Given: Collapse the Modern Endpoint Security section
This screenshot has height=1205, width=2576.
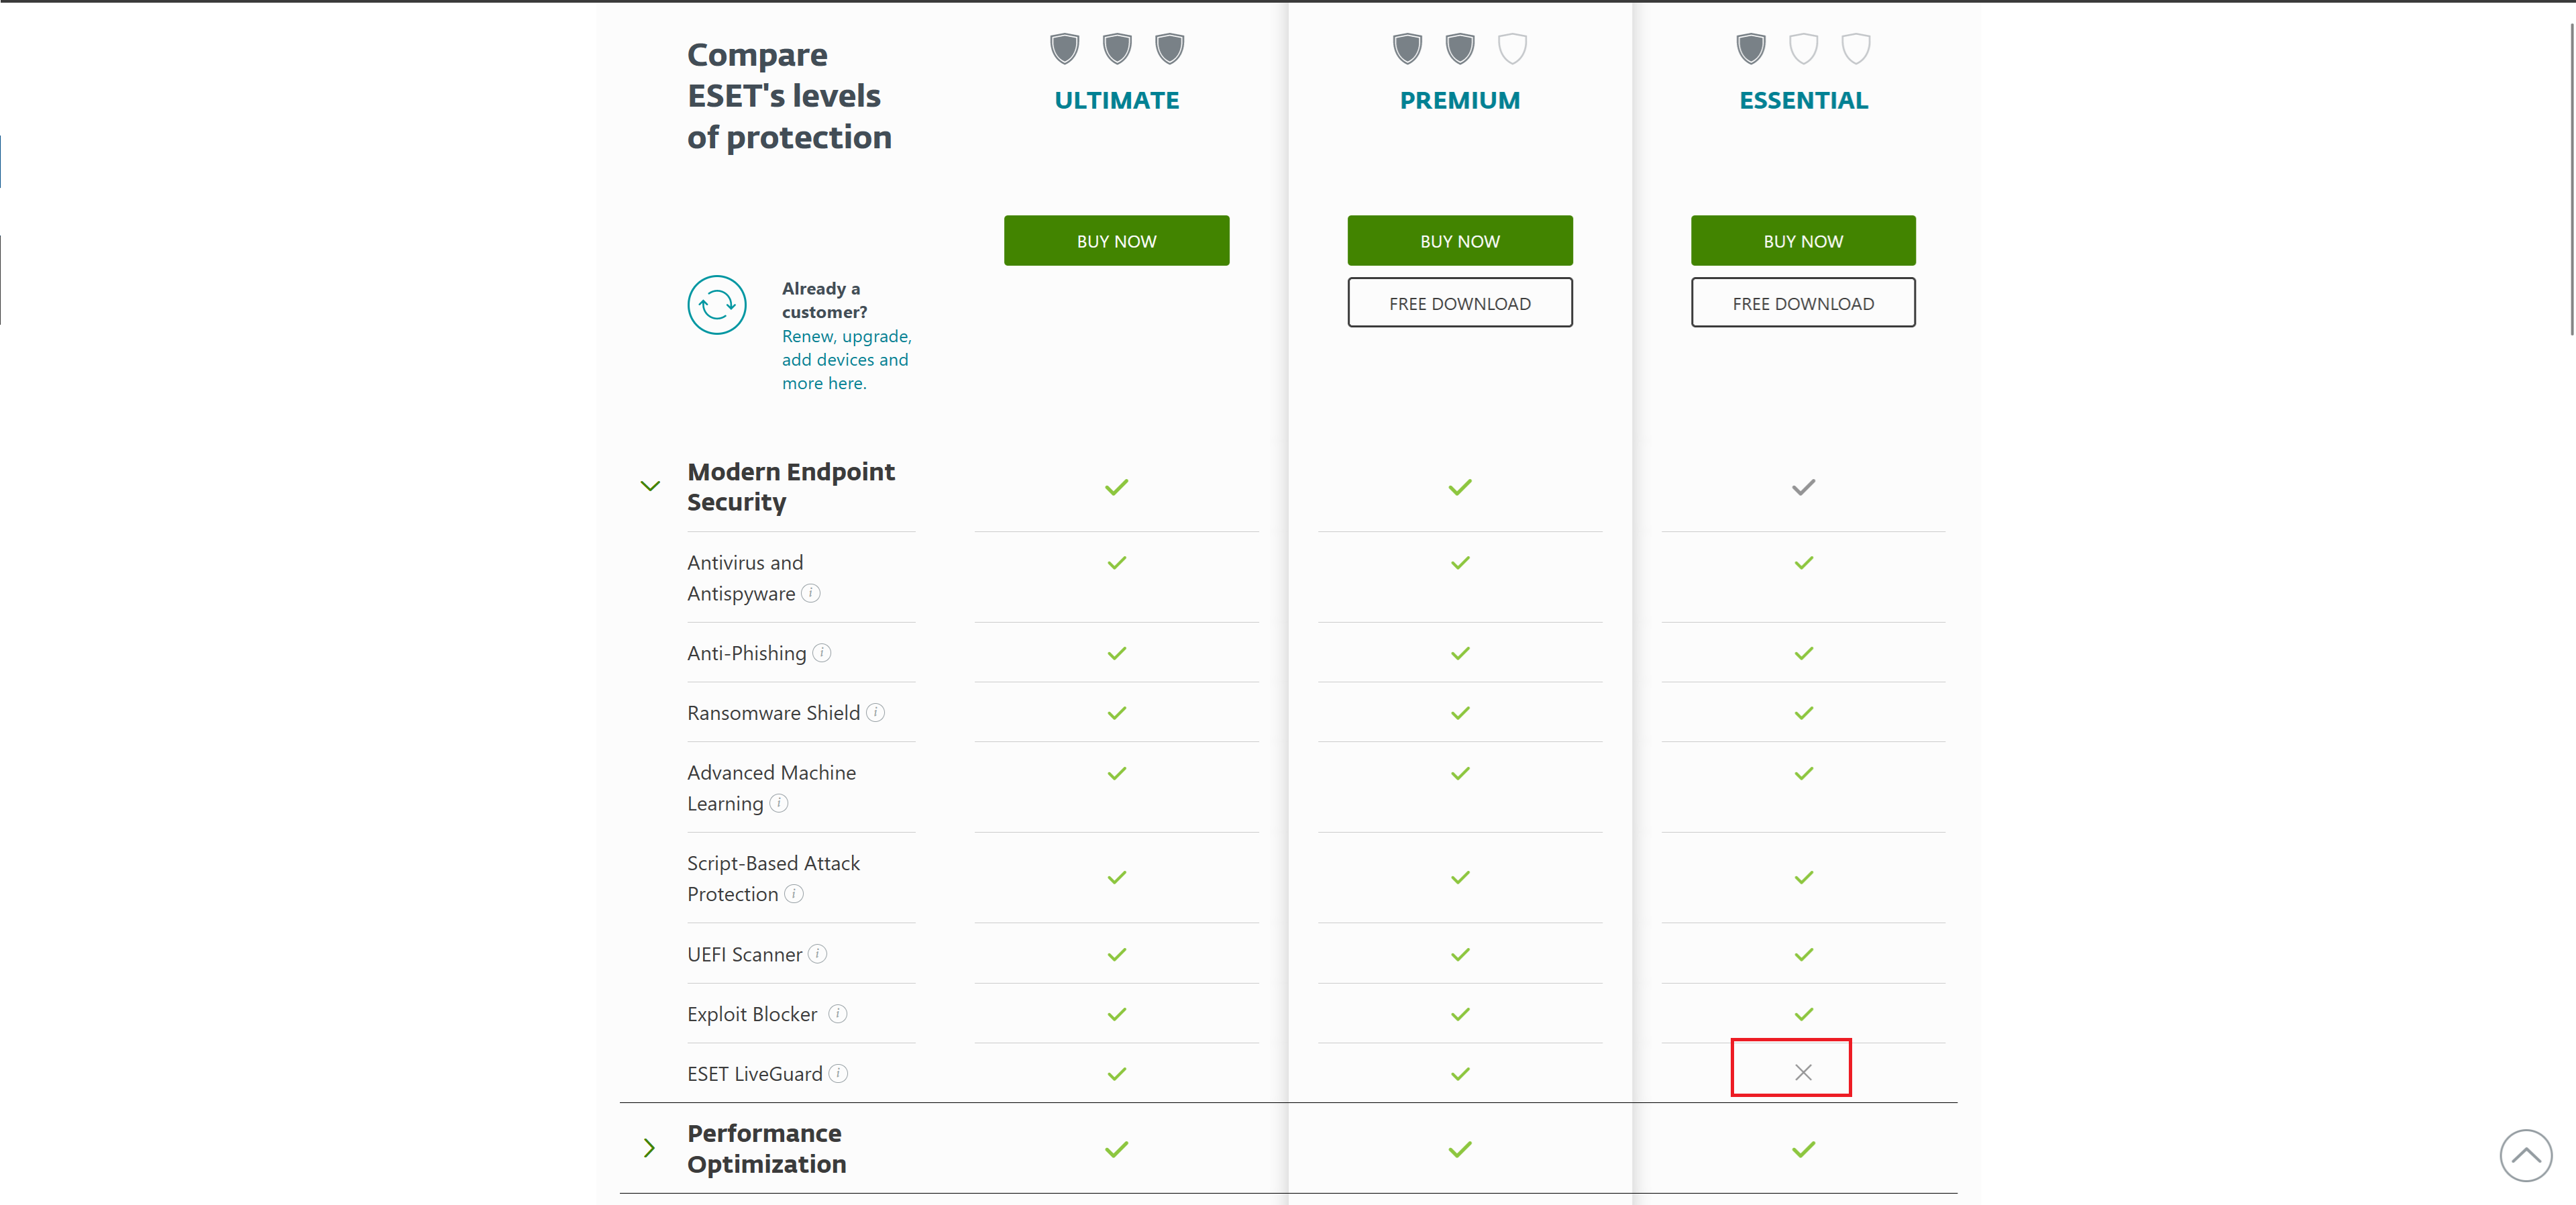Looking at the screenshot, I should (x=650, y=486).
